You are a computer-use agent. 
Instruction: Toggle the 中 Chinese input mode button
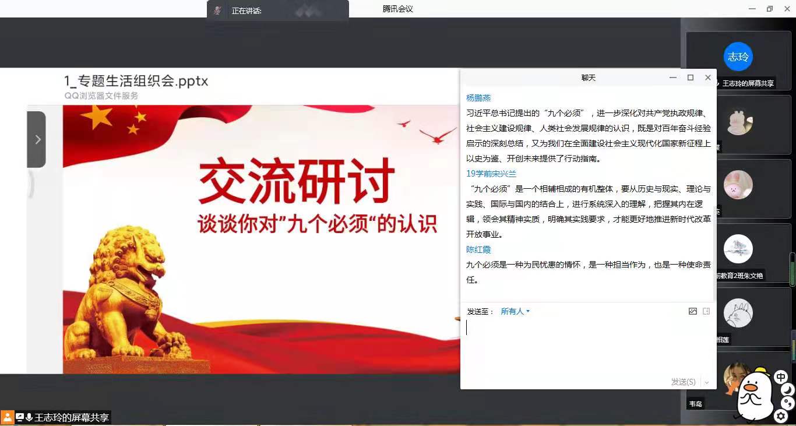[781, 377]
